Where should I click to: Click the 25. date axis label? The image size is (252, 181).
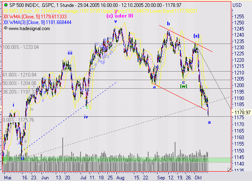pyautogui.click(x=110, y=178)
